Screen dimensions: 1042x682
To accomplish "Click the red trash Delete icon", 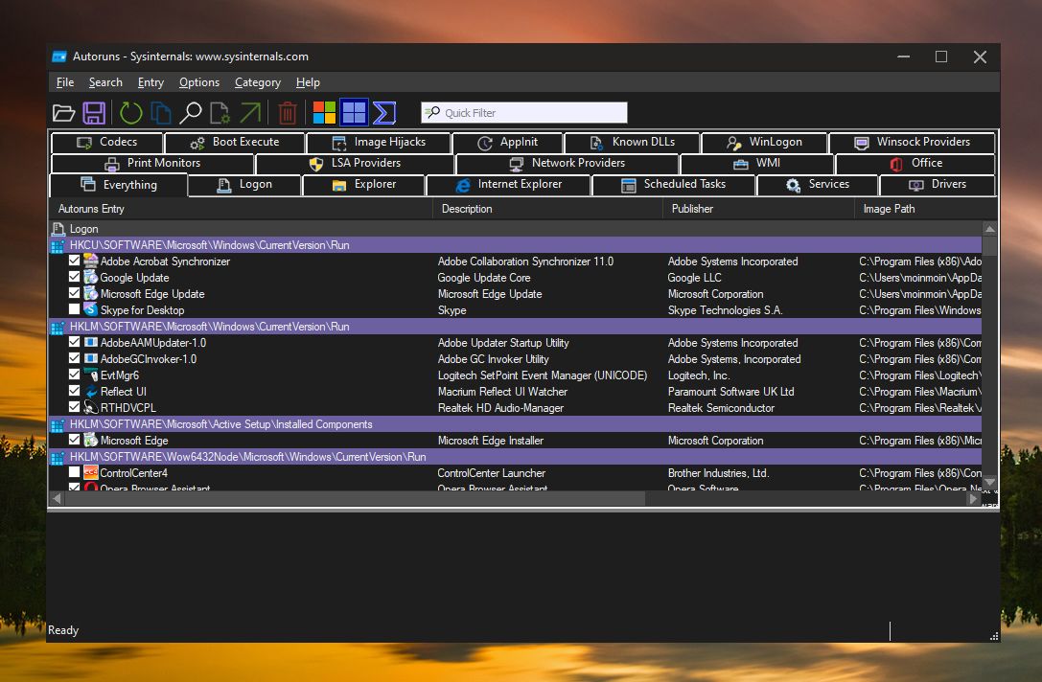I will coord(287,113).
